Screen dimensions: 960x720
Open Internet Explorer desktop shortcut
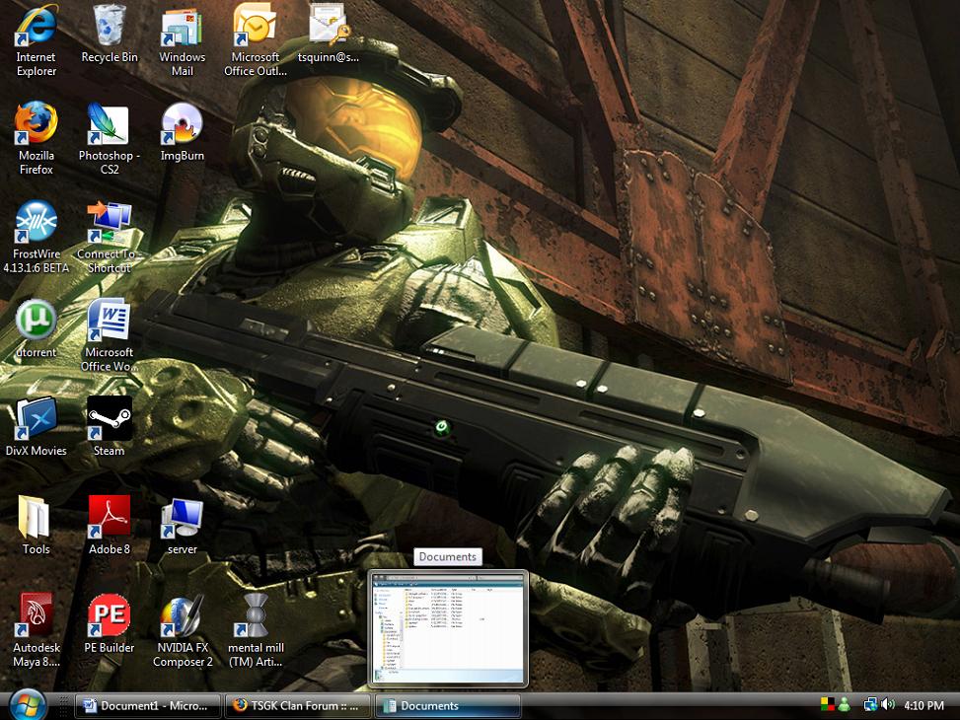tap(36, 28)
